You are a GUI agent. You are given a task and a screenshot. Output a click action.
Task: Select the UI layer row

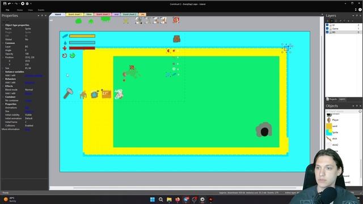[x=344, y=25]
